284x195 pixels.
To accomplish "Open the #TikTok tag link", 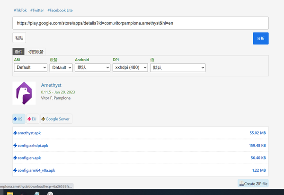I will pos(19,10).
